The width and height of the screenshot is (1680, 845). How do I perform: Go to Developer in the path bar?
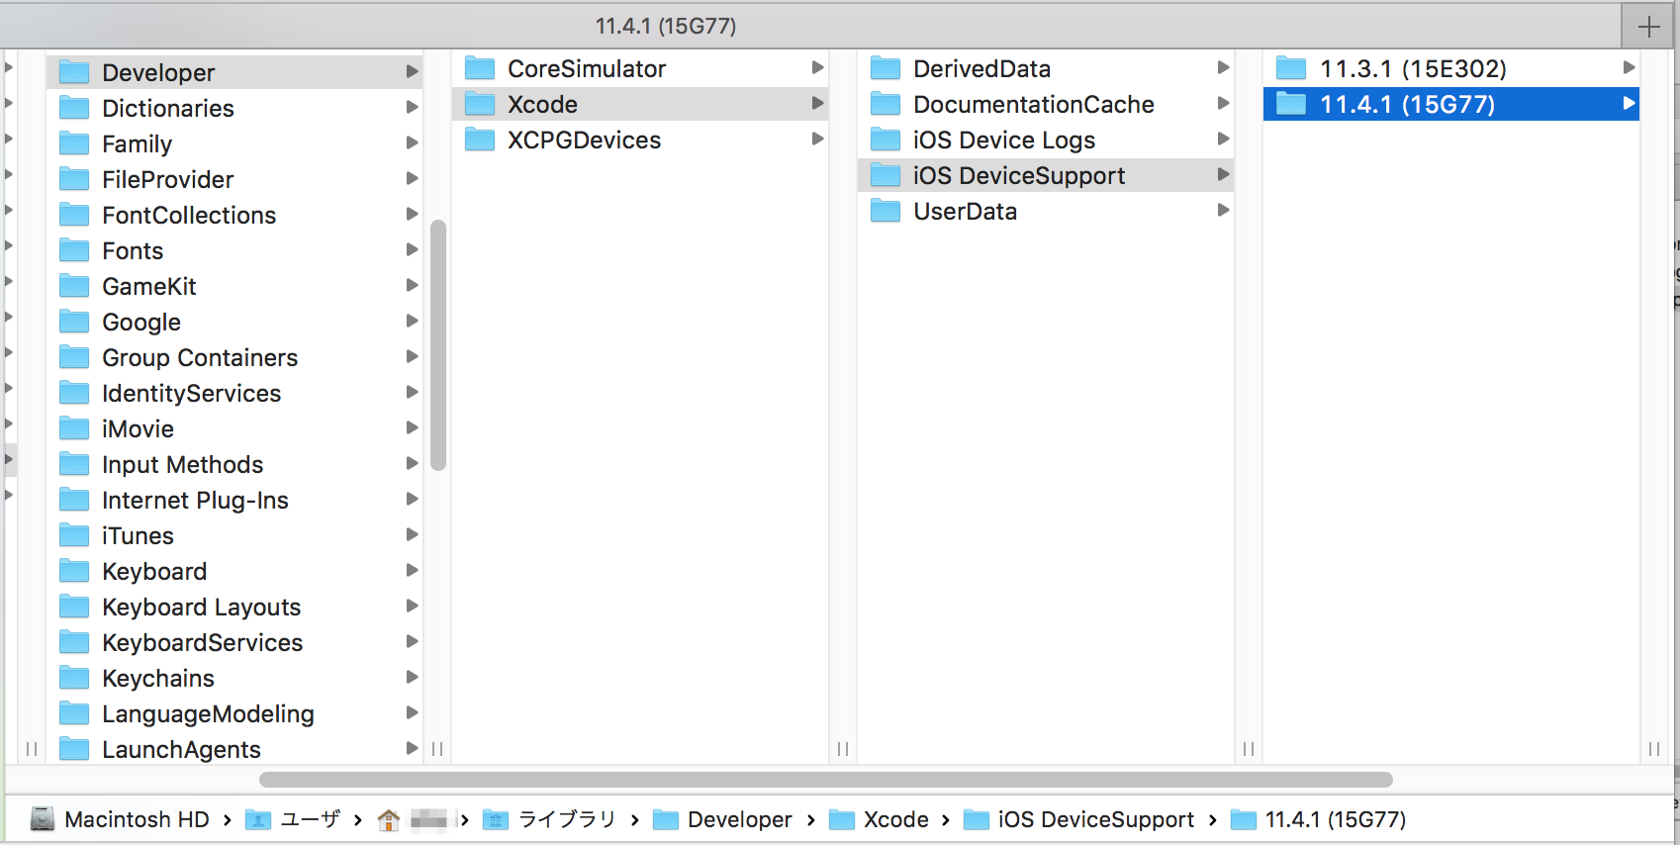[x=740, y=819]
